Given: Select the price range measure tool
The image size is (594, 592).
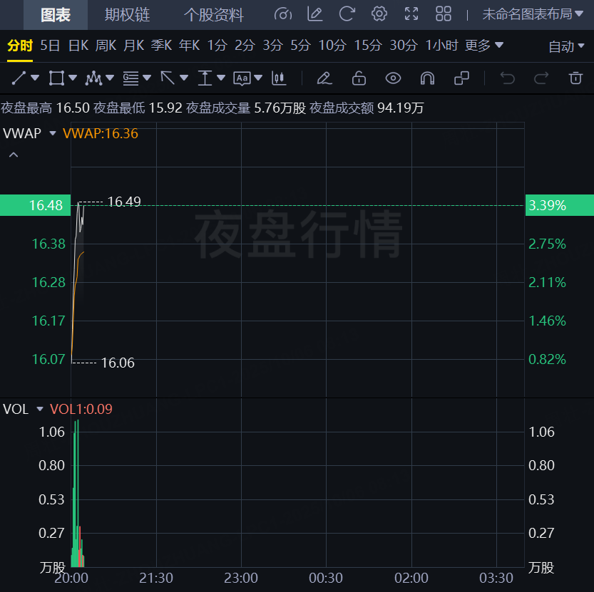Looking at the screenshot, I should (205, 78).
